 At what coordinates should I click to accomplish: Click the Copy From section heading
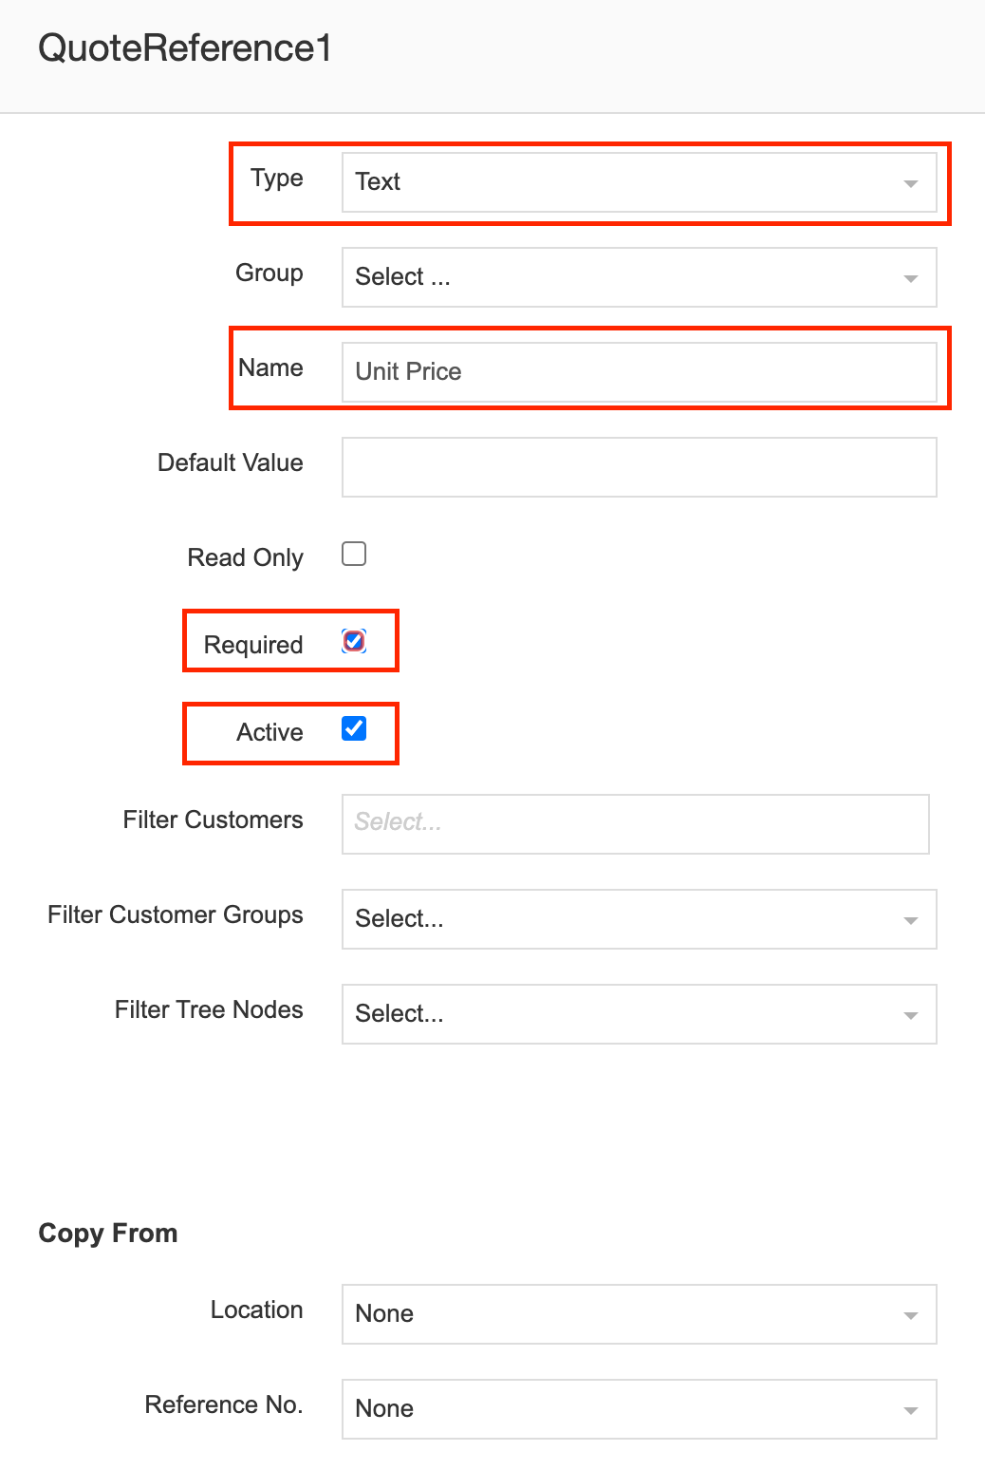108,1233
